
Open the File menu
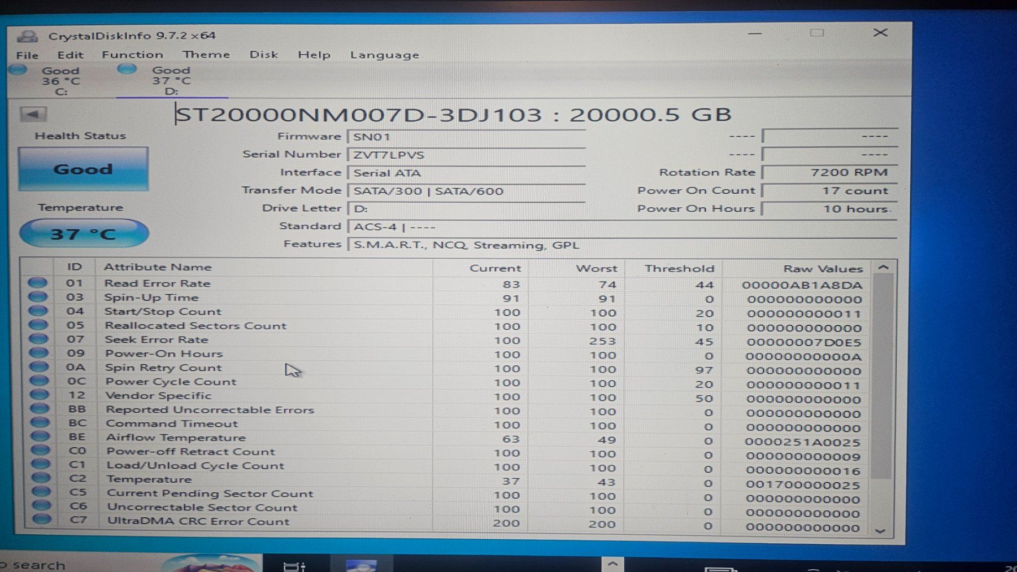pos(27,55)
